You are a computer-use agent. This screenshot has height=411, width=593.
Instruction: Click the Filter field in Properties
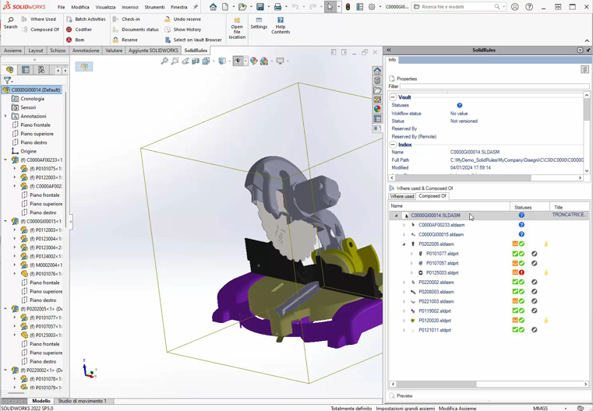click(x=495, y=86)
